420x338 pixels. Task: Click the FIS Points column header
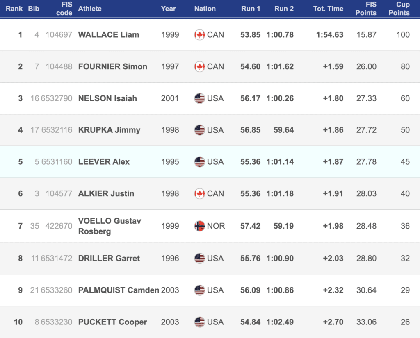(366, 9)
